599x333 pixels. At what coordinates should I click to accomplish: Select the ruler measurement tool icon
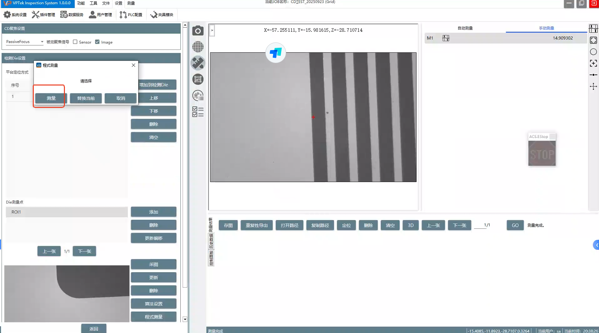pyautogui.click(x=198, y=63)
